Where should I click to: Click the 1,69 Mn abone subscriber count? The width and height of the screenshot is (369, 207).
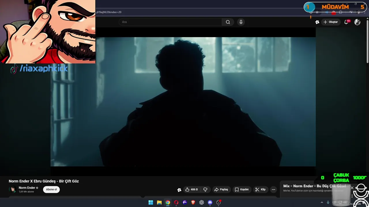click(x=26, y=192)
